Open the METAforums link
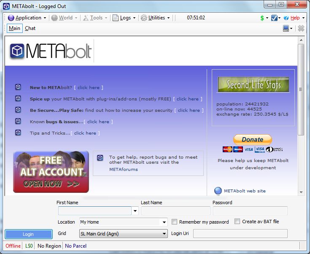The height and width of the screenshot is (254, 310). (x=123, y=169)
